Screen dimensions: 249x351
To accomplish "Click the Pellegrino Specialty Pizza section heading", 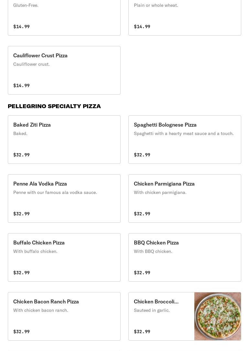I will pyautogui.click(x=54, y=106).
